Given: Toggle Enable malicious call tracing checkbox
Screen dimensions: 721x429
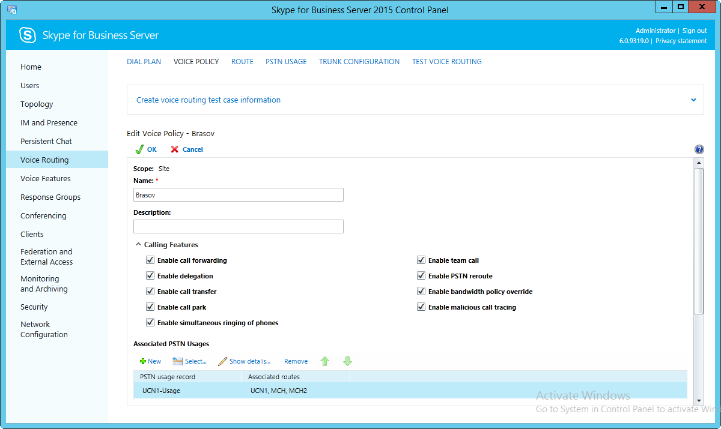Looking at the screenshot, I should pos(421,307).
